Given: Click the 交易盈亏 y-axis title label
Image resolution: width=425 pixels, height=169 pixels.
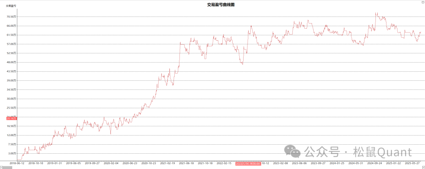Looking at the screenshot, I should 11,6.
